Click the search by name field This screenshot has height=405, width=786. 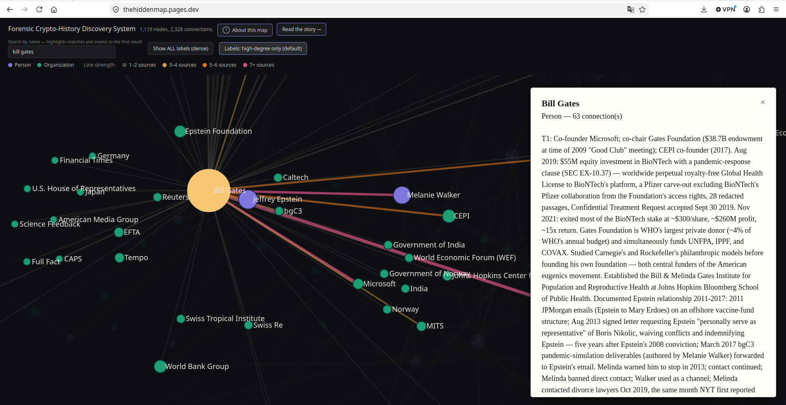(x=61, y=52)
